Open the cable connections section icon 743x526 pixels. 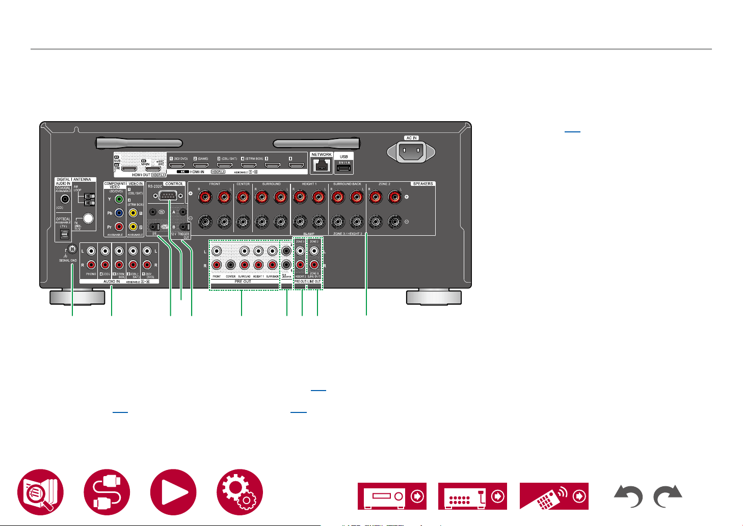[107, 492]
